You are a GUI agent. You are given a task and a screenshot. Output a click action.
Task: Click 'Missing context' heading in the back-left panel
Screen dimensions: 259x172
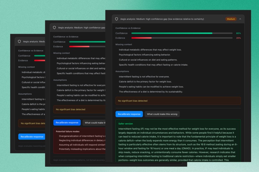(26, 67)
